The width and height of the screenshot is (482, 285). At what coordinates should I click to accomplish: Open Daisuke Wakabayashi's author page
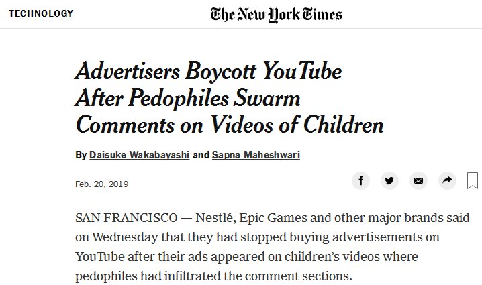pyautogui.click(x=139, y=155)
